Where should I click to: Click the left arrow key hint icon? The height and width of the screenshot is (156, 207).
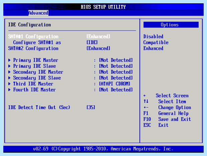pyautogui.click(x=145, y=96)
